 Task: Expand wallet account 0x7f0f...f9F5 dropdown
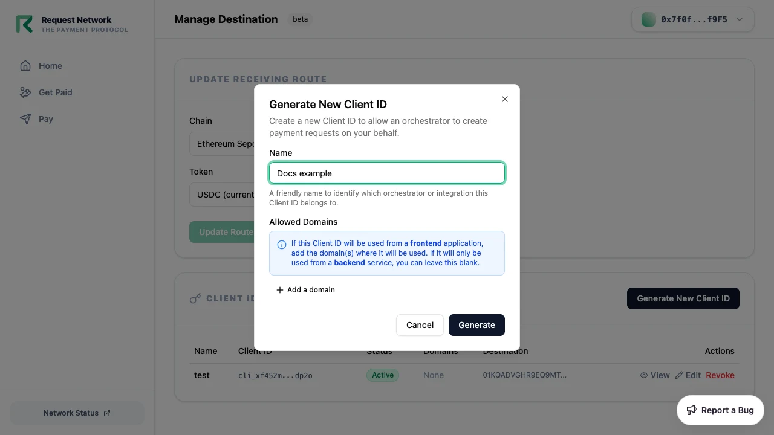pyautogui.click(x=693, y=19)
